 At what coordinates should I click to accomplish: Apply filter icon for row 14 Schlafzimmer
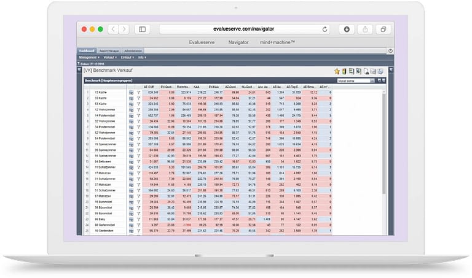pyautogui.click(x=138, y=168)
